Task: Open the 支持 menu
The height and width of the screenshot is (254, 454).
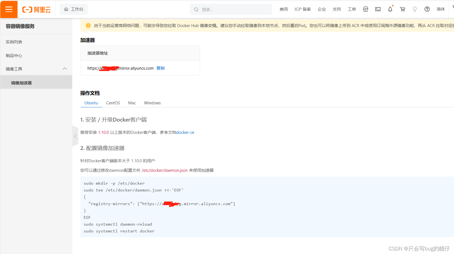Action: pos(337,9)
